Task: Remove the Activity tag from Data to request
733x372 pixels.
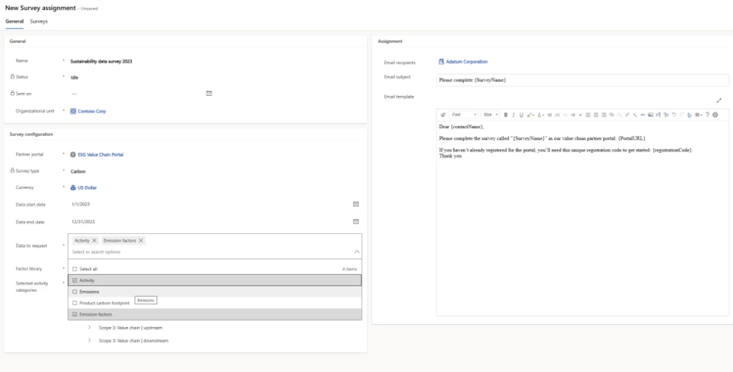Action: click(x=94, y=240)
